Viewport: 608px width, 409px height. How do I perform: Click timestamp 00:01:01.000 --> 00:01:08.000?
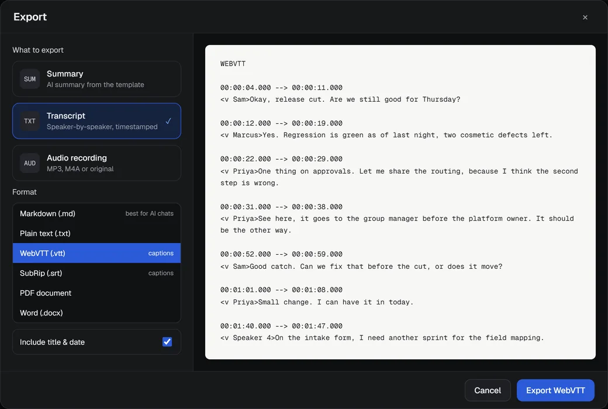281,290
